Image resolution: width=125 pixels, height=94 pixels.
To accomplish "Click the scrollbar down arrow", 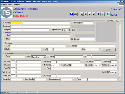I will tap(120, 78).
